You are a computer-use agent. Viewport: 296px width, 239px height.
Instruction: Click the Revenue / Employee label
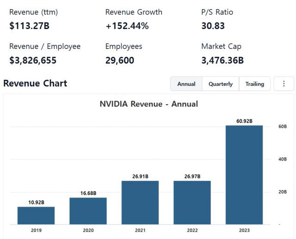[x=45, y=46]
